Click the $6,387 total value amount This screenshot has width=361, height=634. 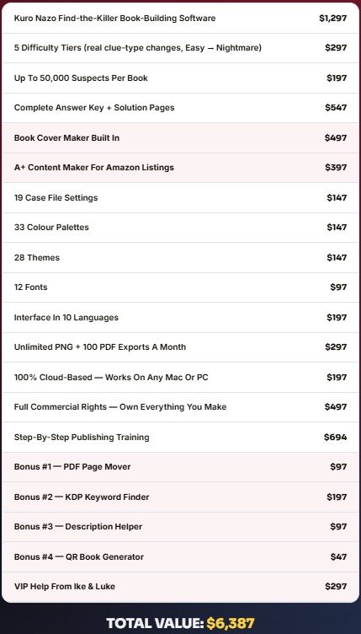coord(231,623)
